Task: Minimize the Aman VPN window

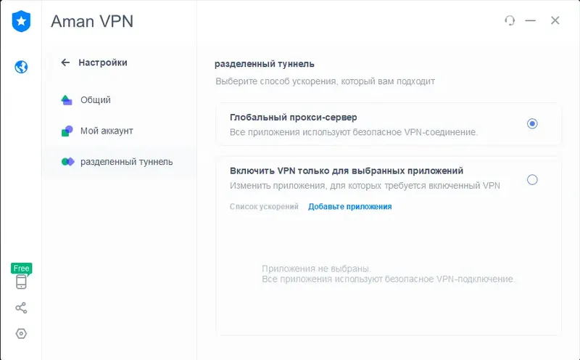Action: pos(532,20)
